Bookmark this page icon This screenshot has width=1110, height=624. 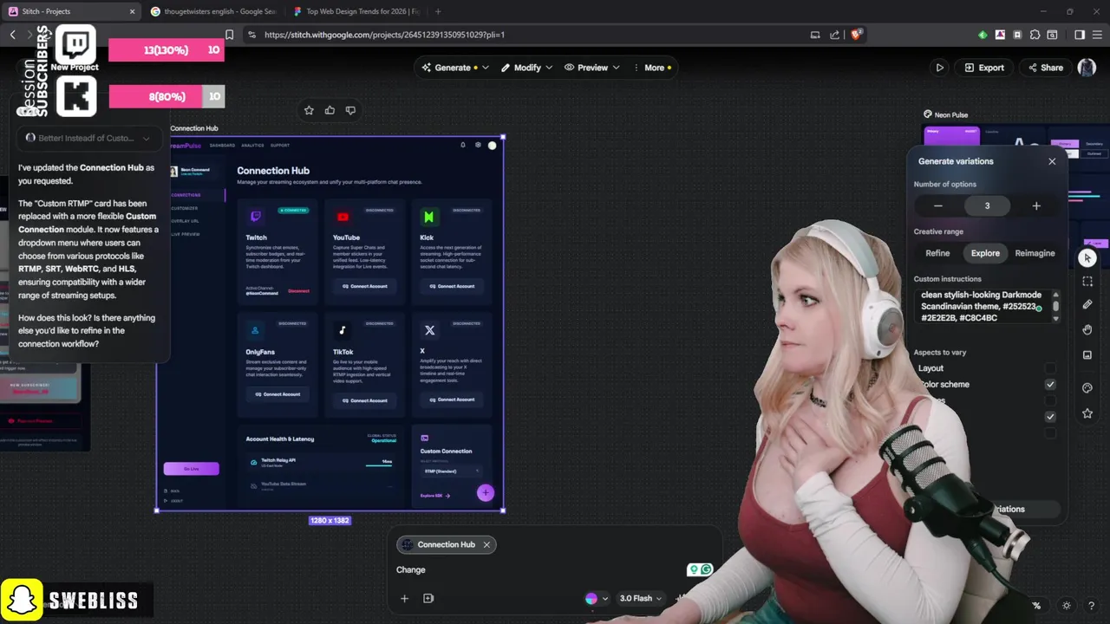pos(229,35)
